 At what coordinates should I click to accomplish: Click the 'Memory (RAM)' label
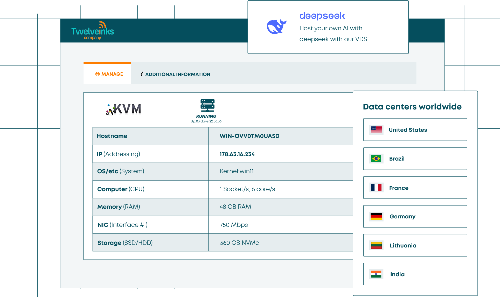tap(119, 207)
